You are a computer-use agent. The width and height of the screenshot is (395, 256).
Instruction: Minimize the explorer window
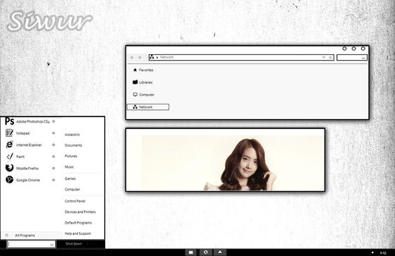tap(344, 49)
